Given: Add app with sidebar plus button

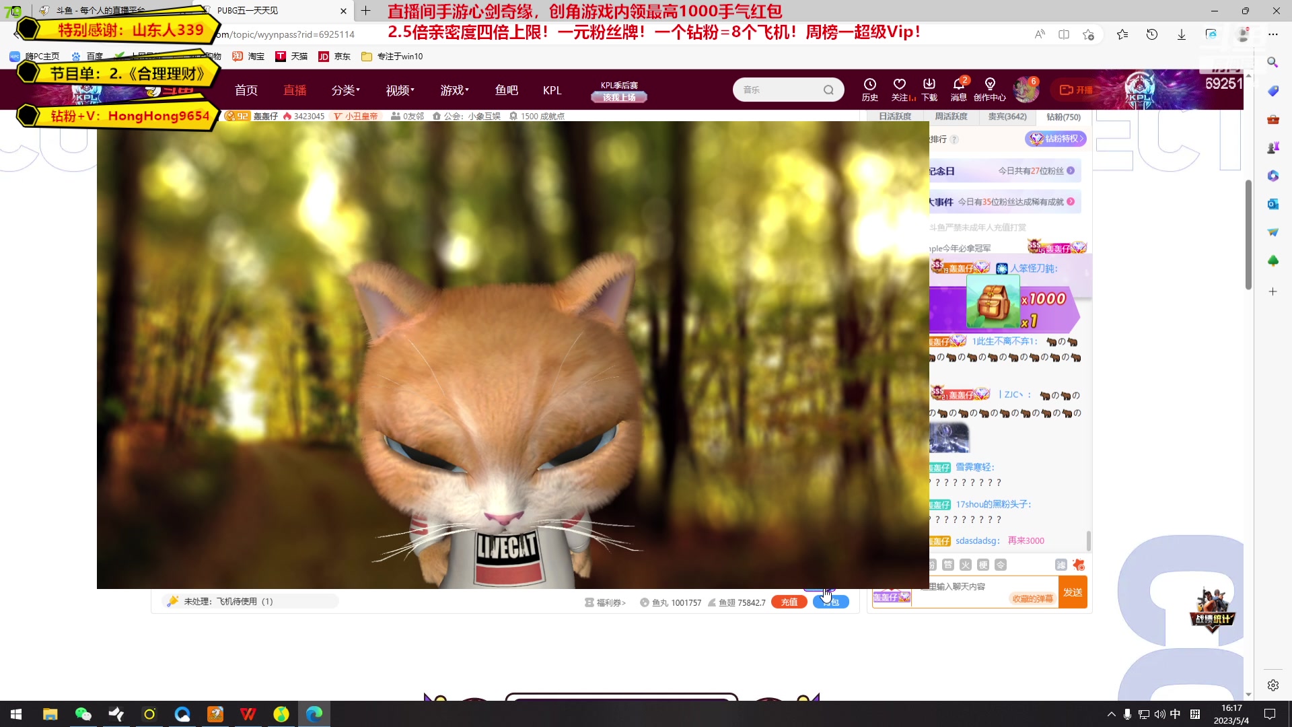Looking at the screenshot, I should click(x=1272, y=291).
